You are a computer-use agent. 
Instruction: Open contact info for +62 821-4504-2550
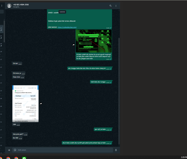pos(21,4)
